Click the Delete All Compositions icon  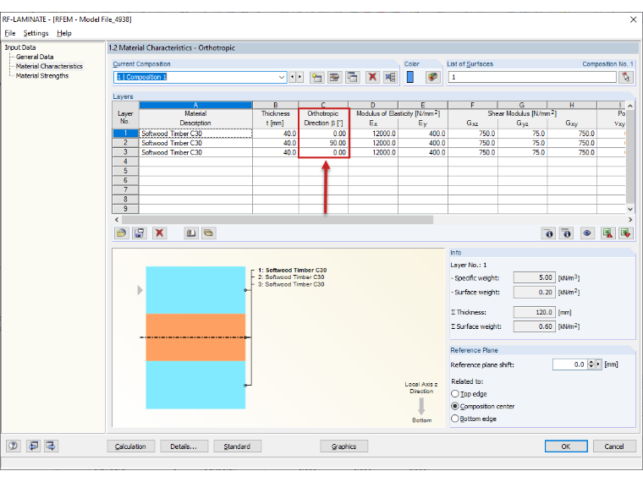tap(390, 77)
